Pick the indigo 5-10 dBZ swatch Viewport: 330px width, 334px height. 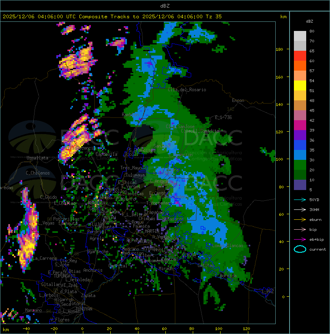[x=300, y=185]
